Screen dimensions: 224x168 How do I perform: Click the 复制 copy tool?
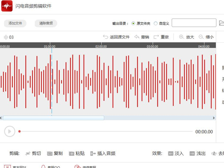pos(55,153)
